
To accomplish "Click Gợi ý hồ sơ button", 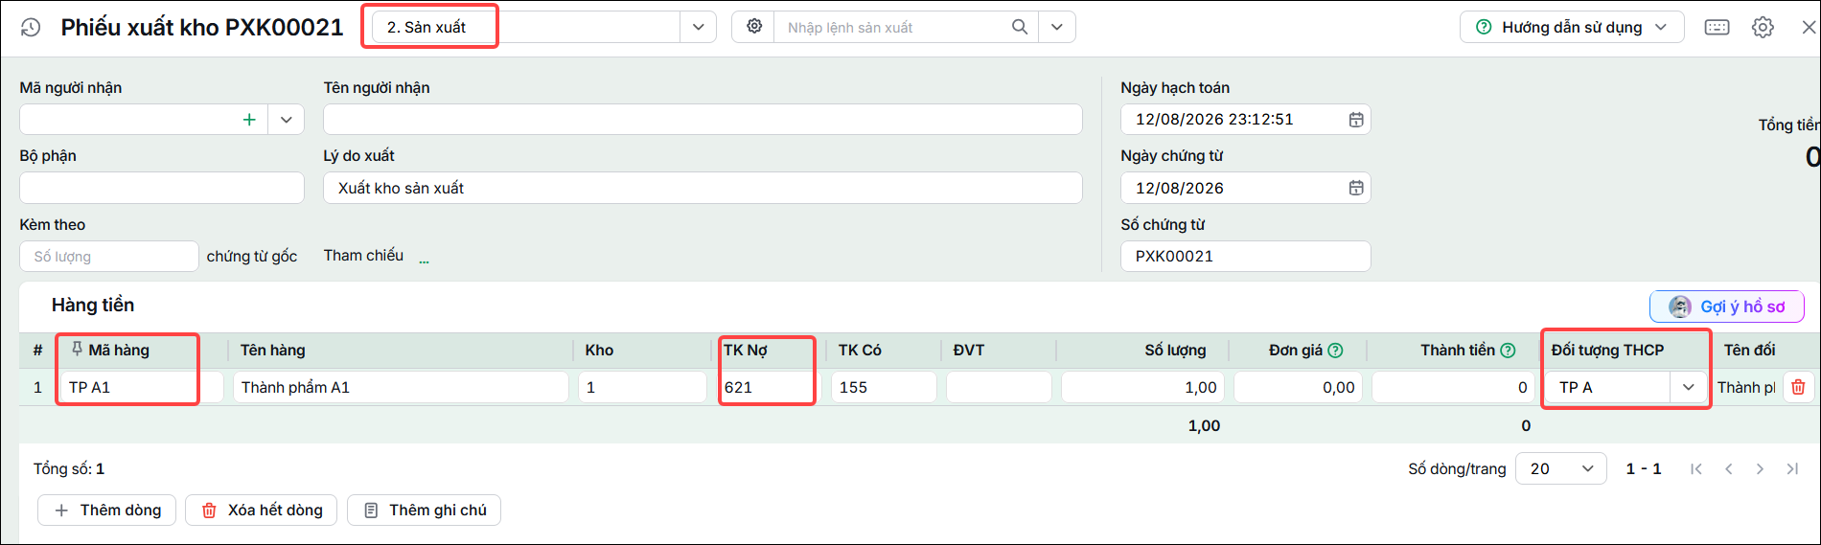I will [x=1727, y=307].
